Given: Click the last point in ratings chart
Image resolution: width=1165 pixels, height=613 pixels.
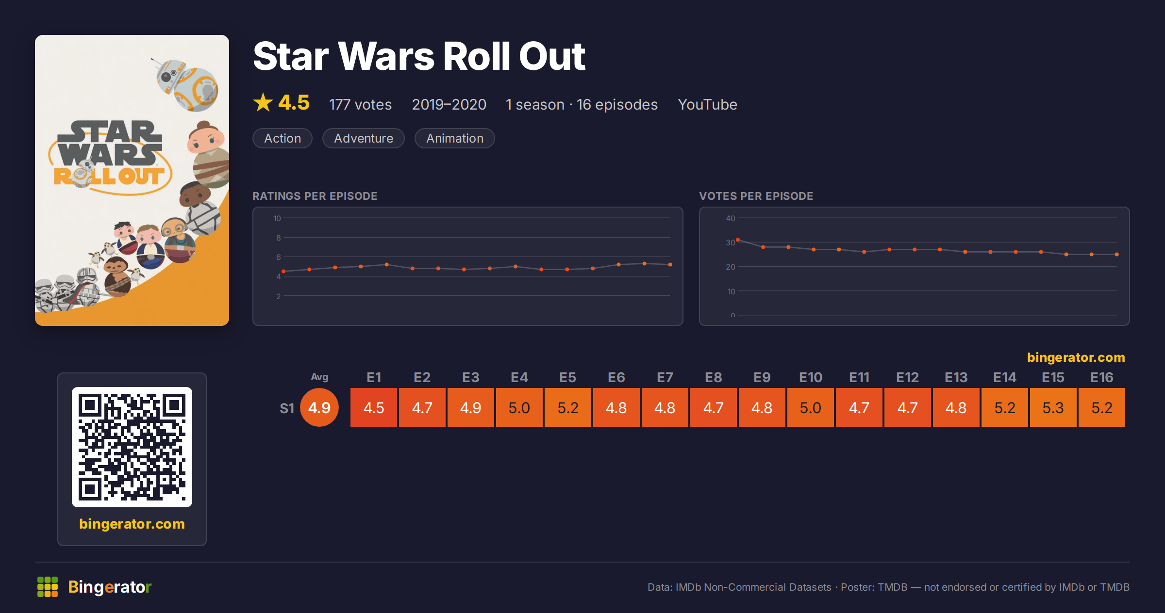Looking at the screenshot, I should pyautogui.click(x=670, y=265).
